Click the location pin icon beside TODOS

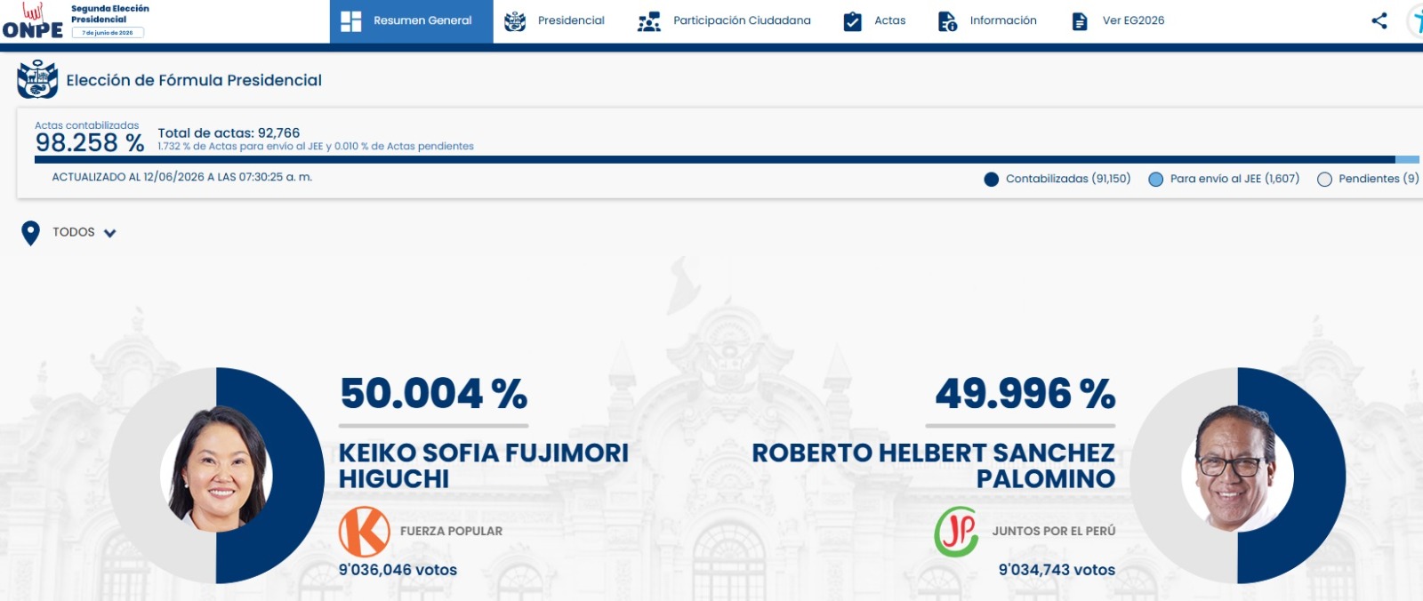coord(30,233)
